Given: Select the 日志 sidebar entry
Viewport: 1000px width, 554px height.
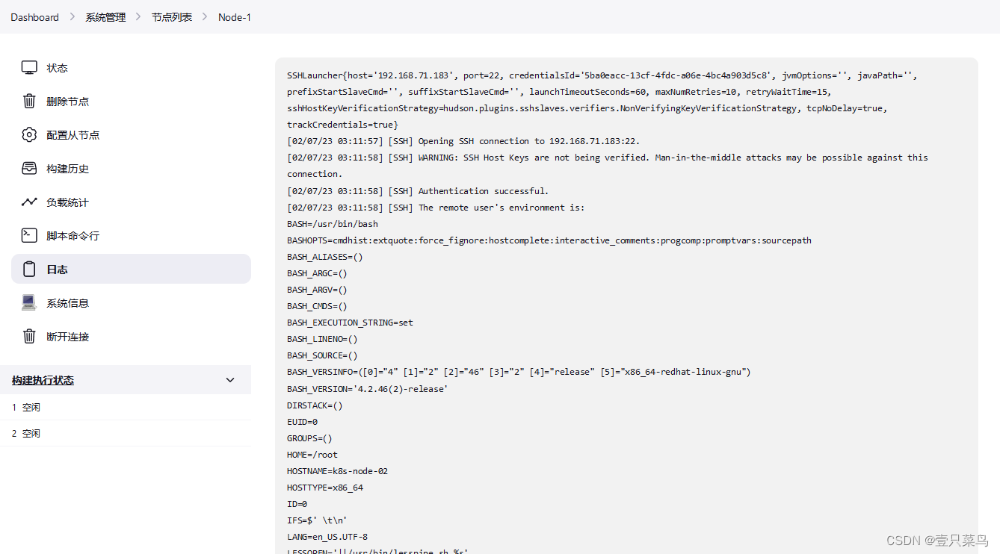Looking at the screenshot, I should point(131,270).
